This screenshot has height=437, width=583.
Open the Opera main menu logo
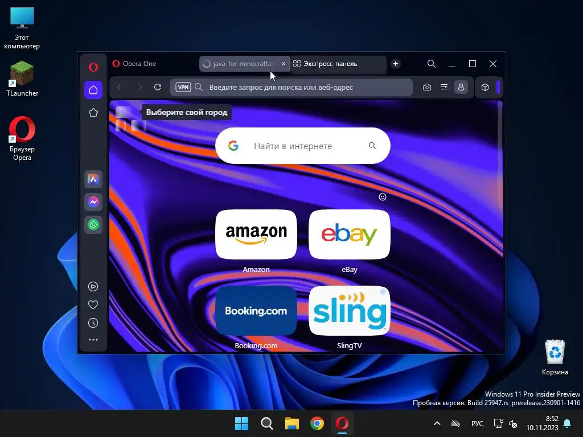click(x=93, y=67)
